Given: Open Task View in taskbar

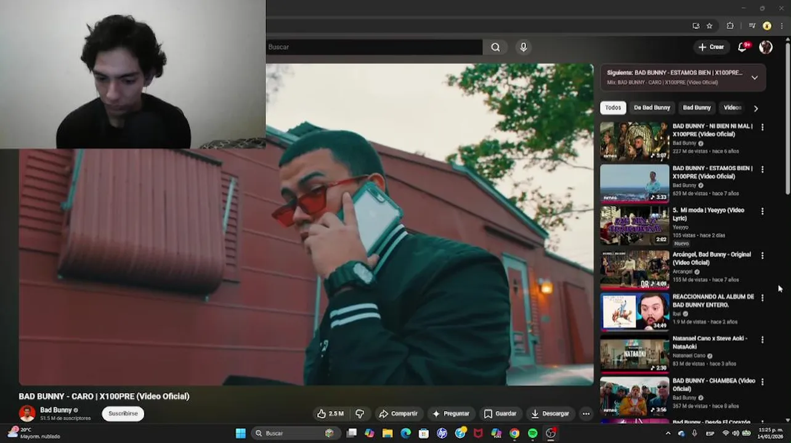Looking at the screenshot, I should click(x=351, y=433).
